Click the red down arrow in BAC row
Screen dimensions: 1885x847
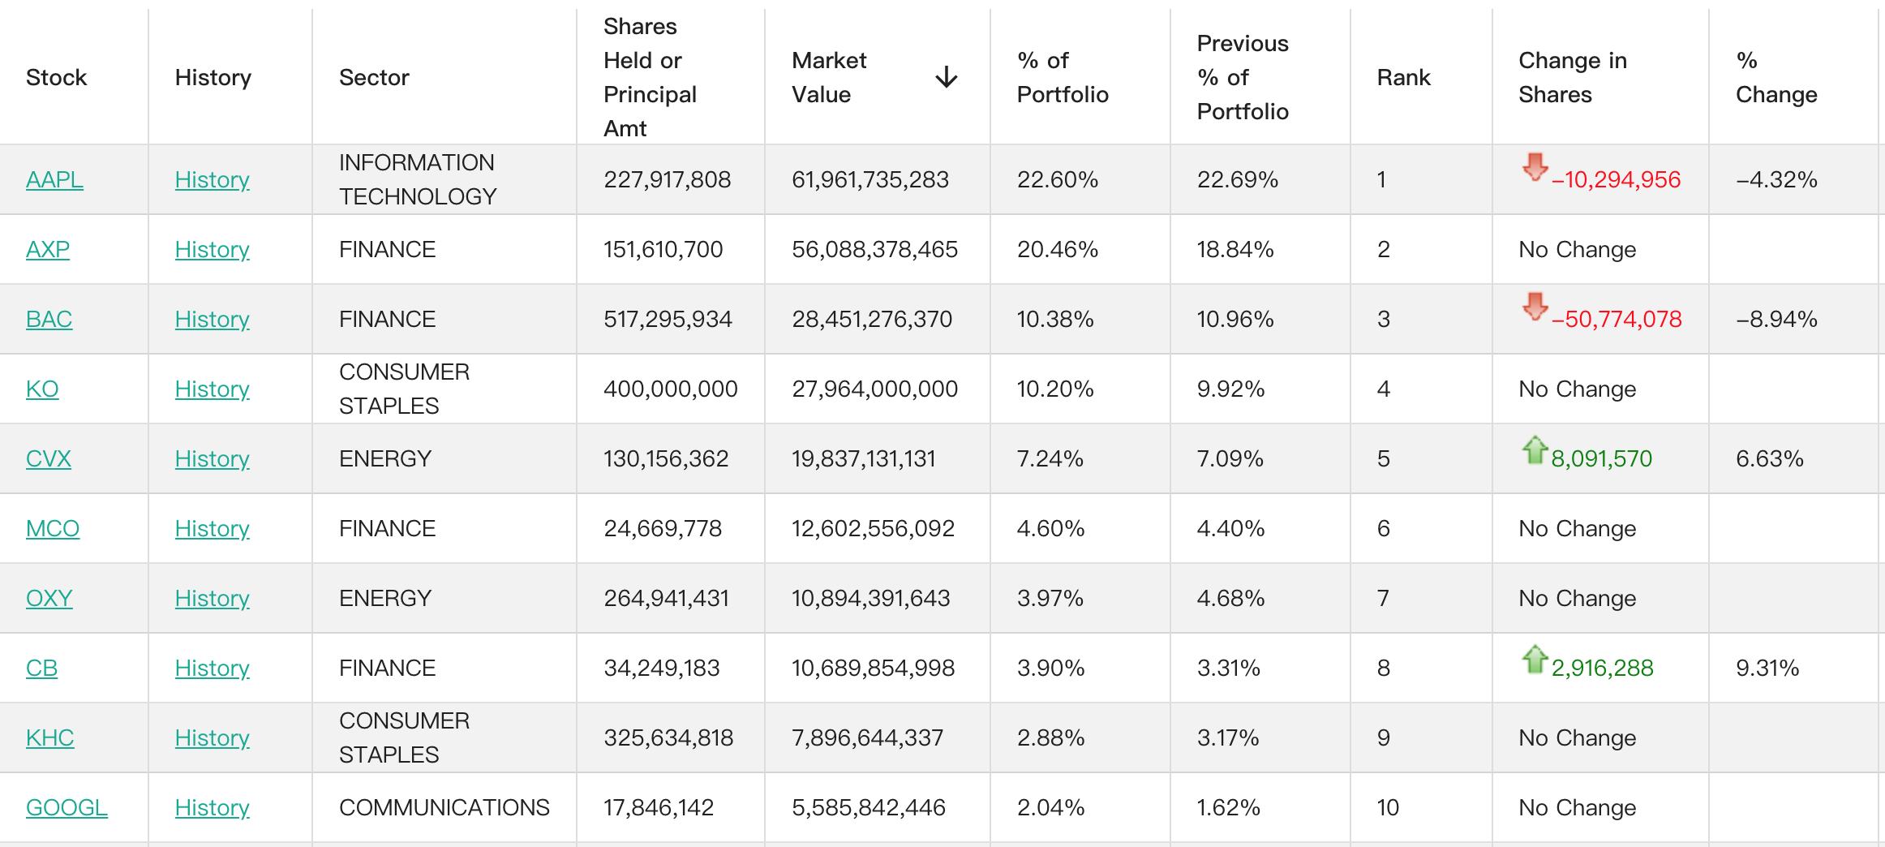(1535, 307)
